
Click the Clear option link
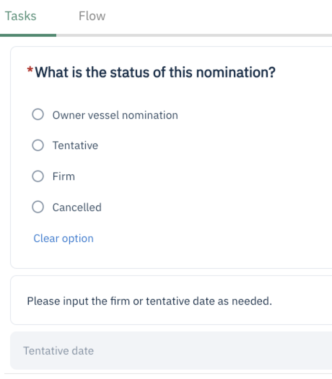[x=63, y=238]
